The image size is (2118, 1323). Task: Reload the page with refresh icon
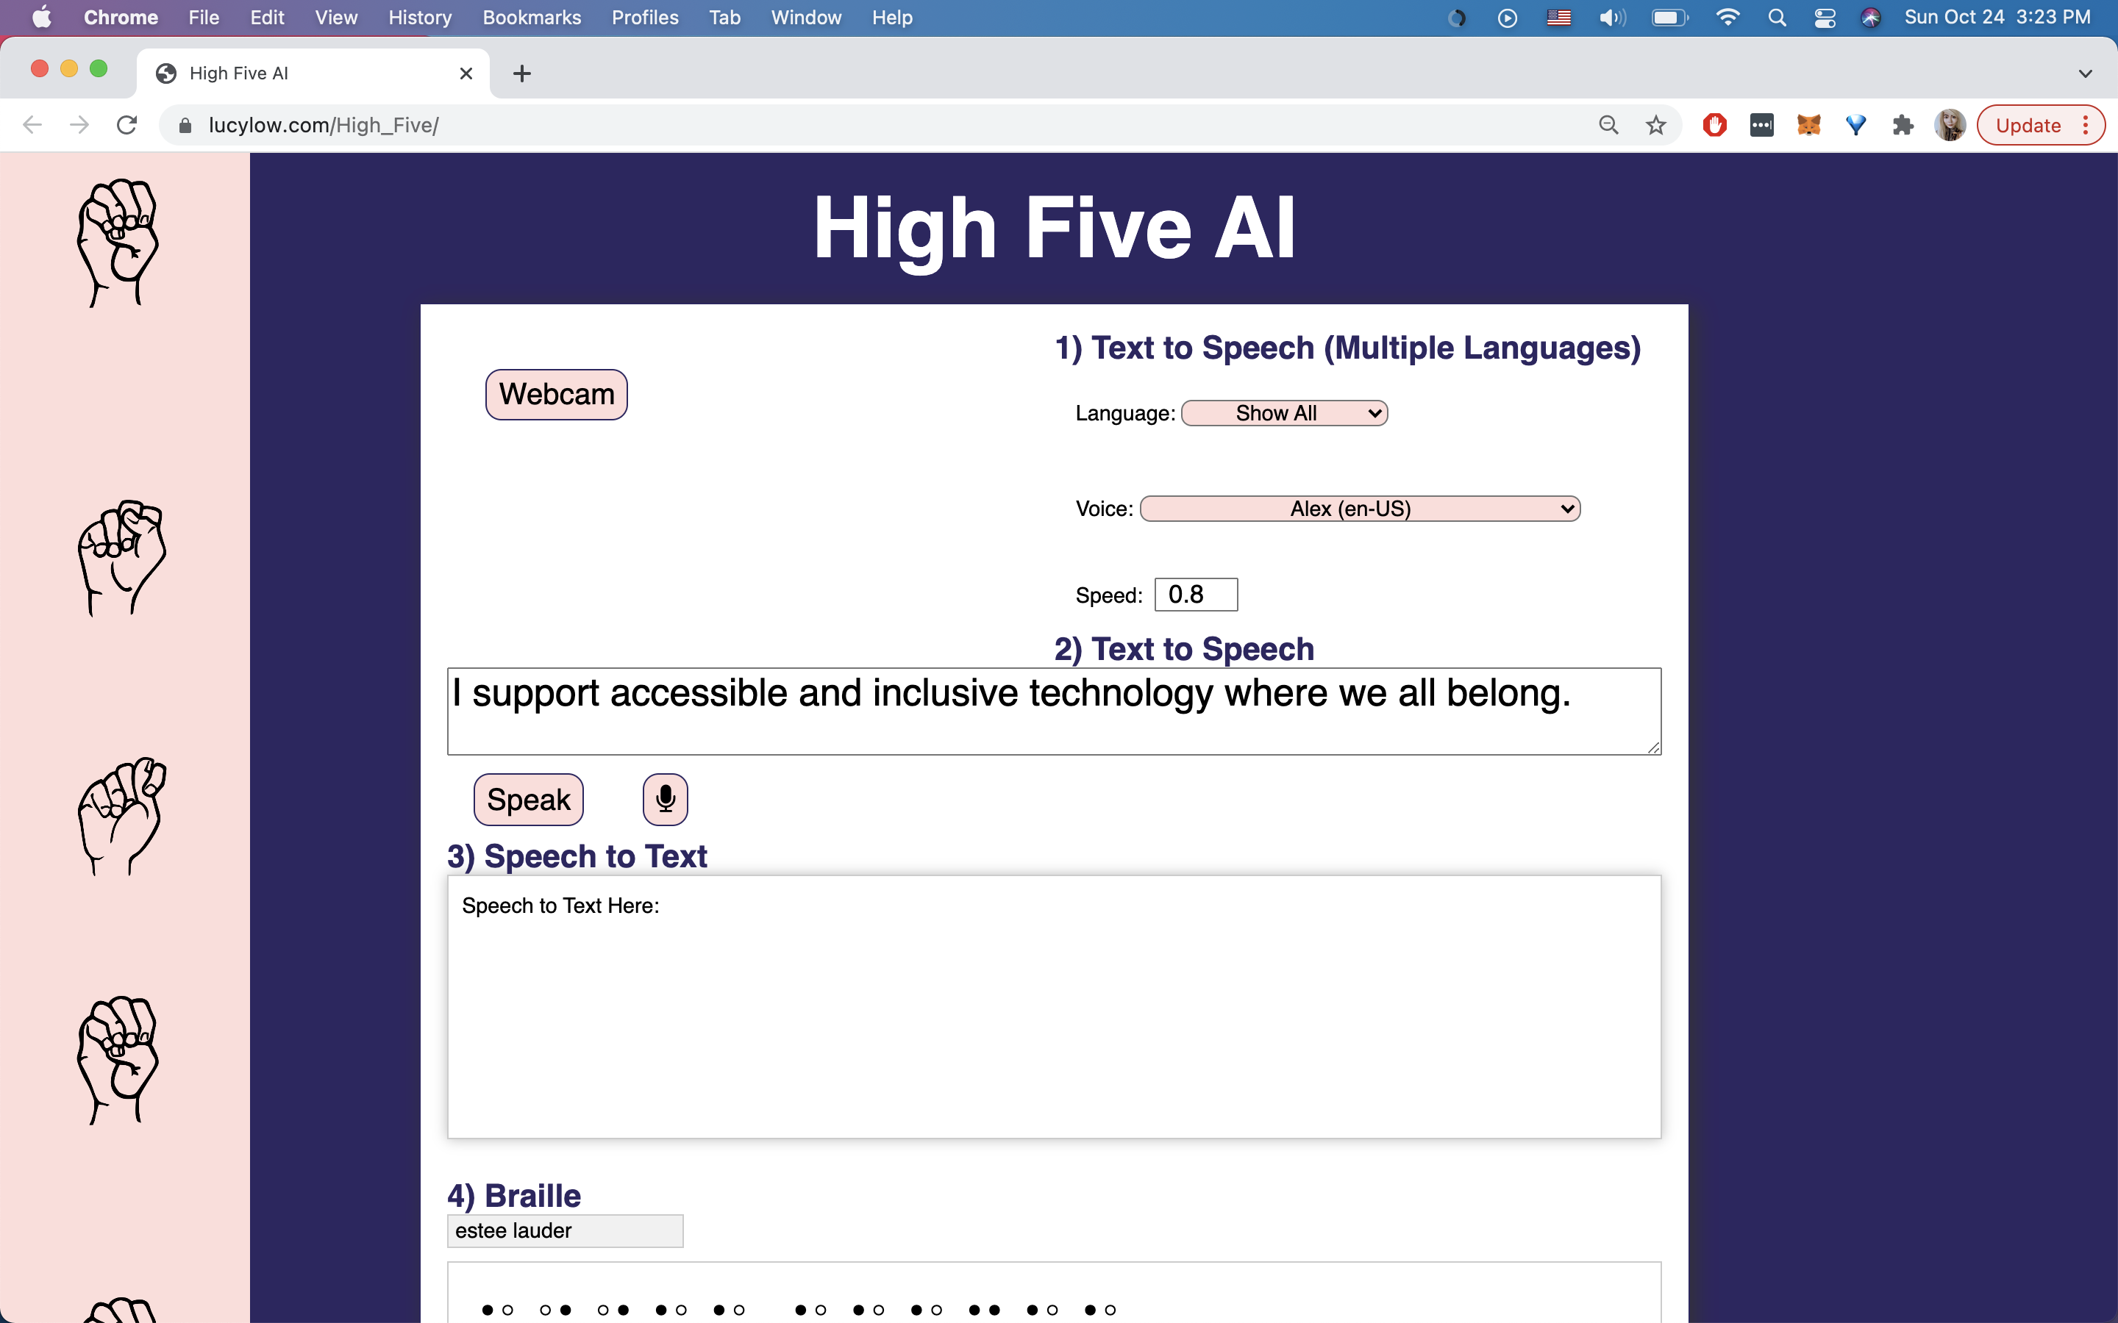[x=127, y=125]
